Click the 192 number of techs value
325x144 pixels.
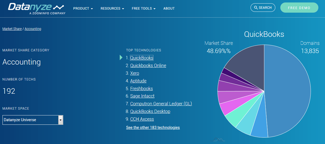point(9,91)
